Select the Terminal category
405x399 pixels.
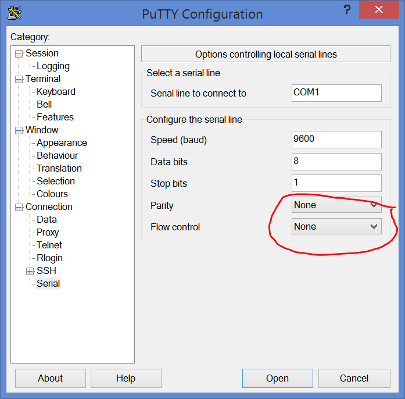(43, 79)
